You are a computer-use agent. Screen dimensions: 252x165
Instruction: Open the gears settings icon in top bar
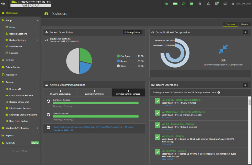(225, 4)
